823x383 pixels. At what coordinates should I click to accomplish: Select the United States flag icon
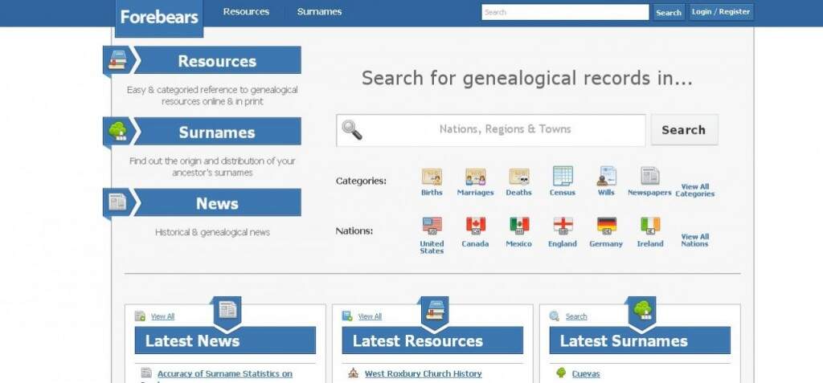pos(432,226)
